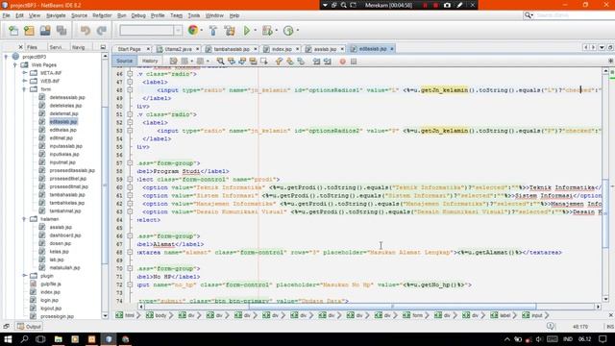Click the Source view button
Viewport: 615px width, 346px height.
coord(124,62)
